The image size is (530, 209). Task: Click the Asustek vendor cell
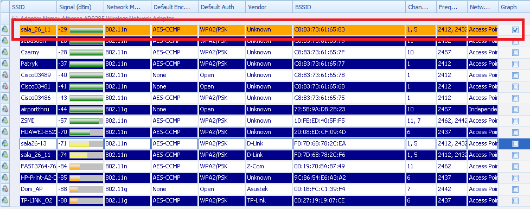tap(269, 189)
